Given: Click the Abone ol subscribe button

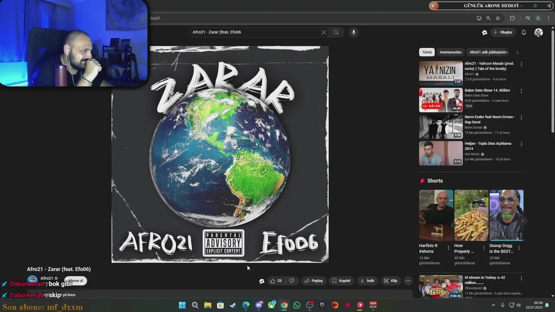Looking at the screenshot, I should [75, 281].
